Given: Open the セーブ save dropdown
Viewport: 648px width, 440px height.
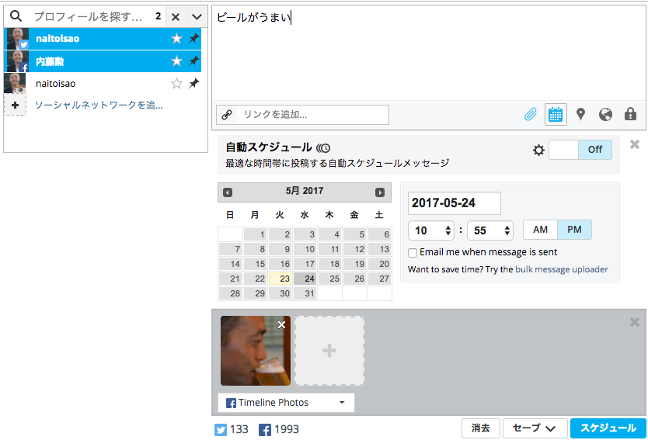Looking at the screenshot, I should click(534, 428).
